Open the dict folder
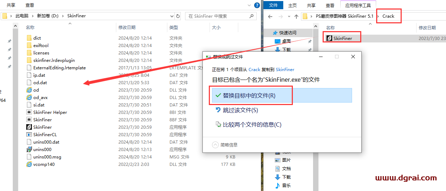 [x=37, y=38]
